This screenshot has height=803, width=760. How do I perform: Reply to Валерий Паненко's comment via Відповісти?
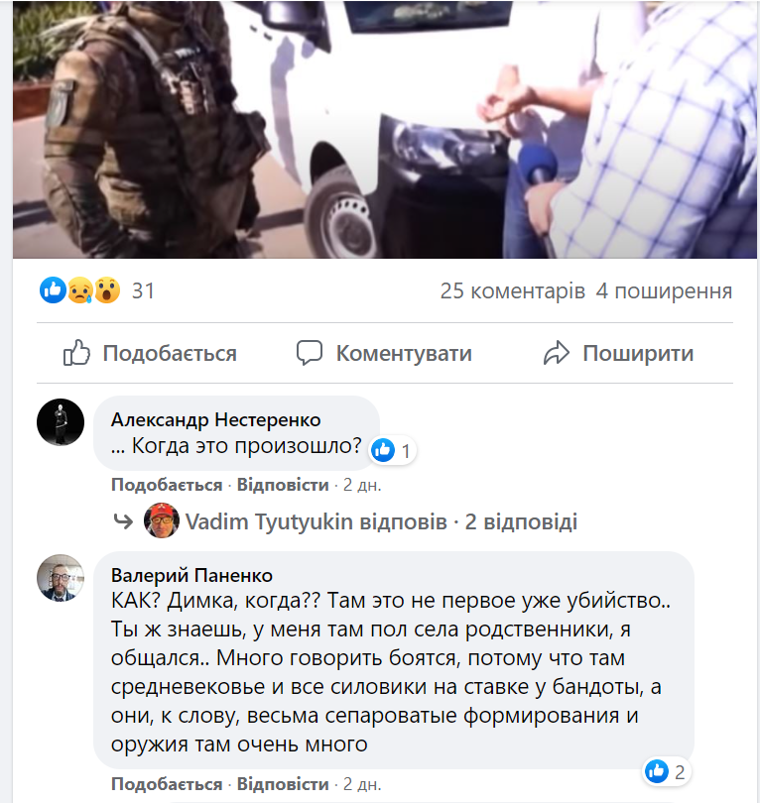(283, 784)
